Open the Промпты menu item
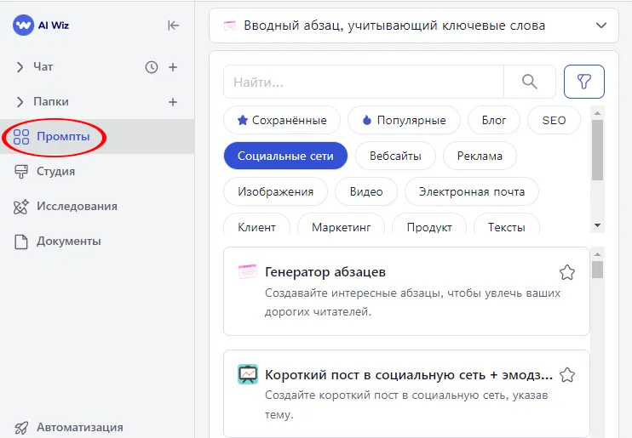 click(x=97, y=136)
